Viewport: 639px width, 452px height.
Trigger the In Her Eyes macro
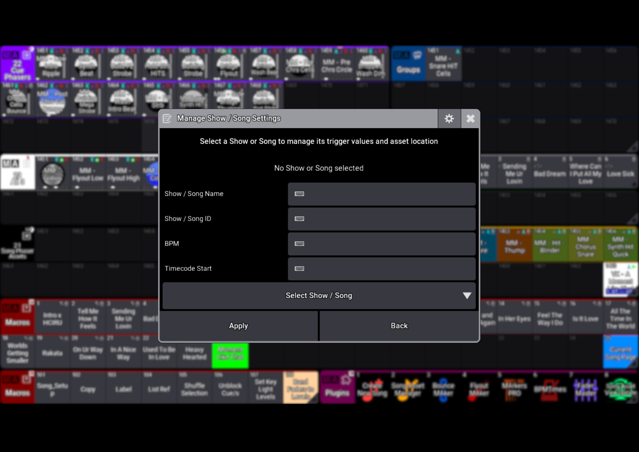coord(514,317)
